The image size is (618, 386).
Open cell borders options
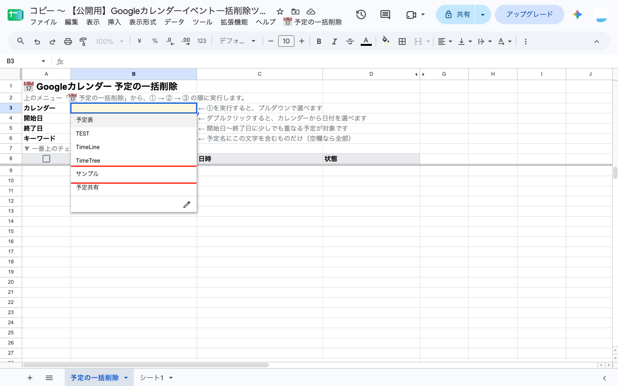pos(402,41)
